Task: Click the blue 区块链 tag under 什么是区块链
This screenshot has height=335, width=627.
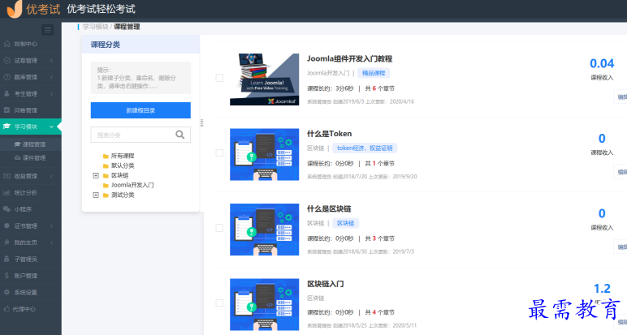Action: click(345, 223)
